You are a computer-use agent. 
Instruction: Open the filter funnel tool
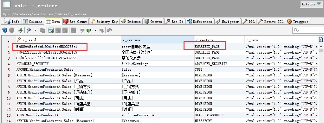click(29, 30)
